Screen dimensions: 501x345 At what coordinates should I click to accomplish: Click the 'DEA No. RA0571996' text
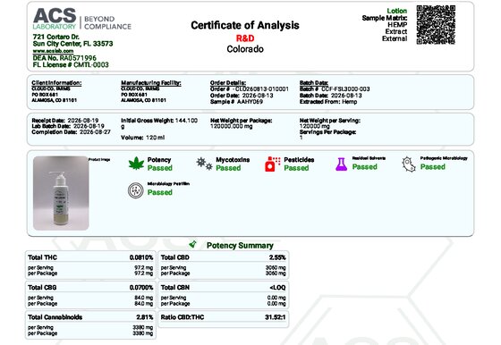coord(64,58)
